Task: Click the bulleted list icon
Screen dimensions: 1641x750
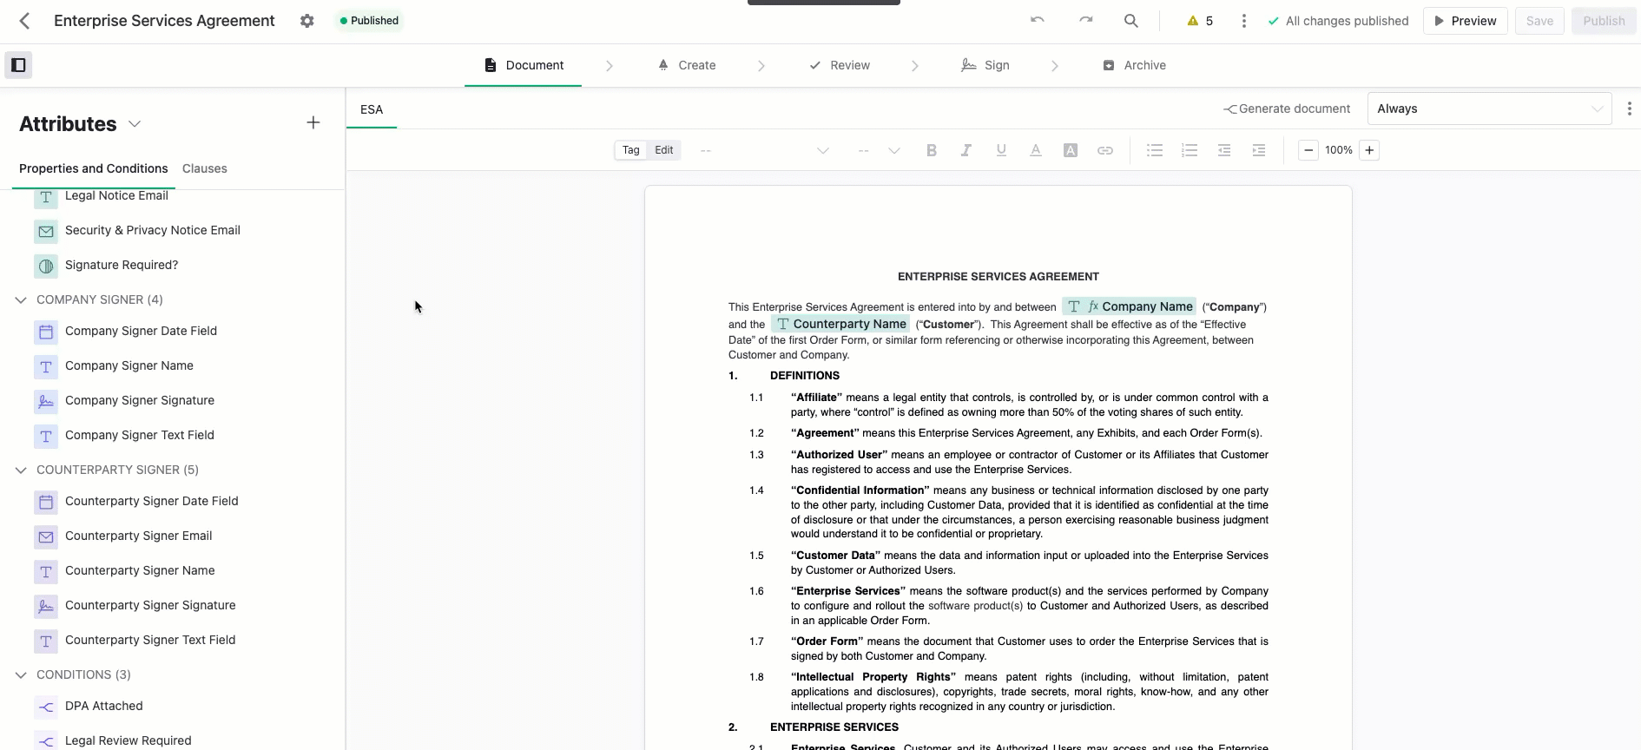Action: [1154, 150]
